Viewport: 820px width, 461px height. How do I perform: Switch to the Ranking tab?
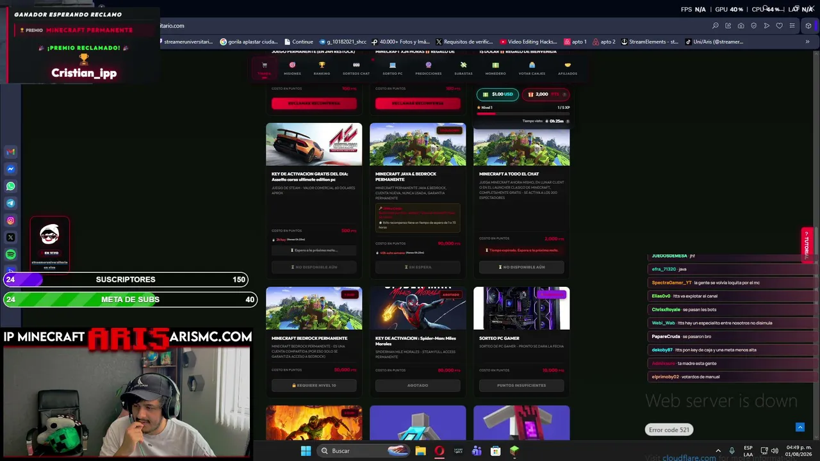322,68
